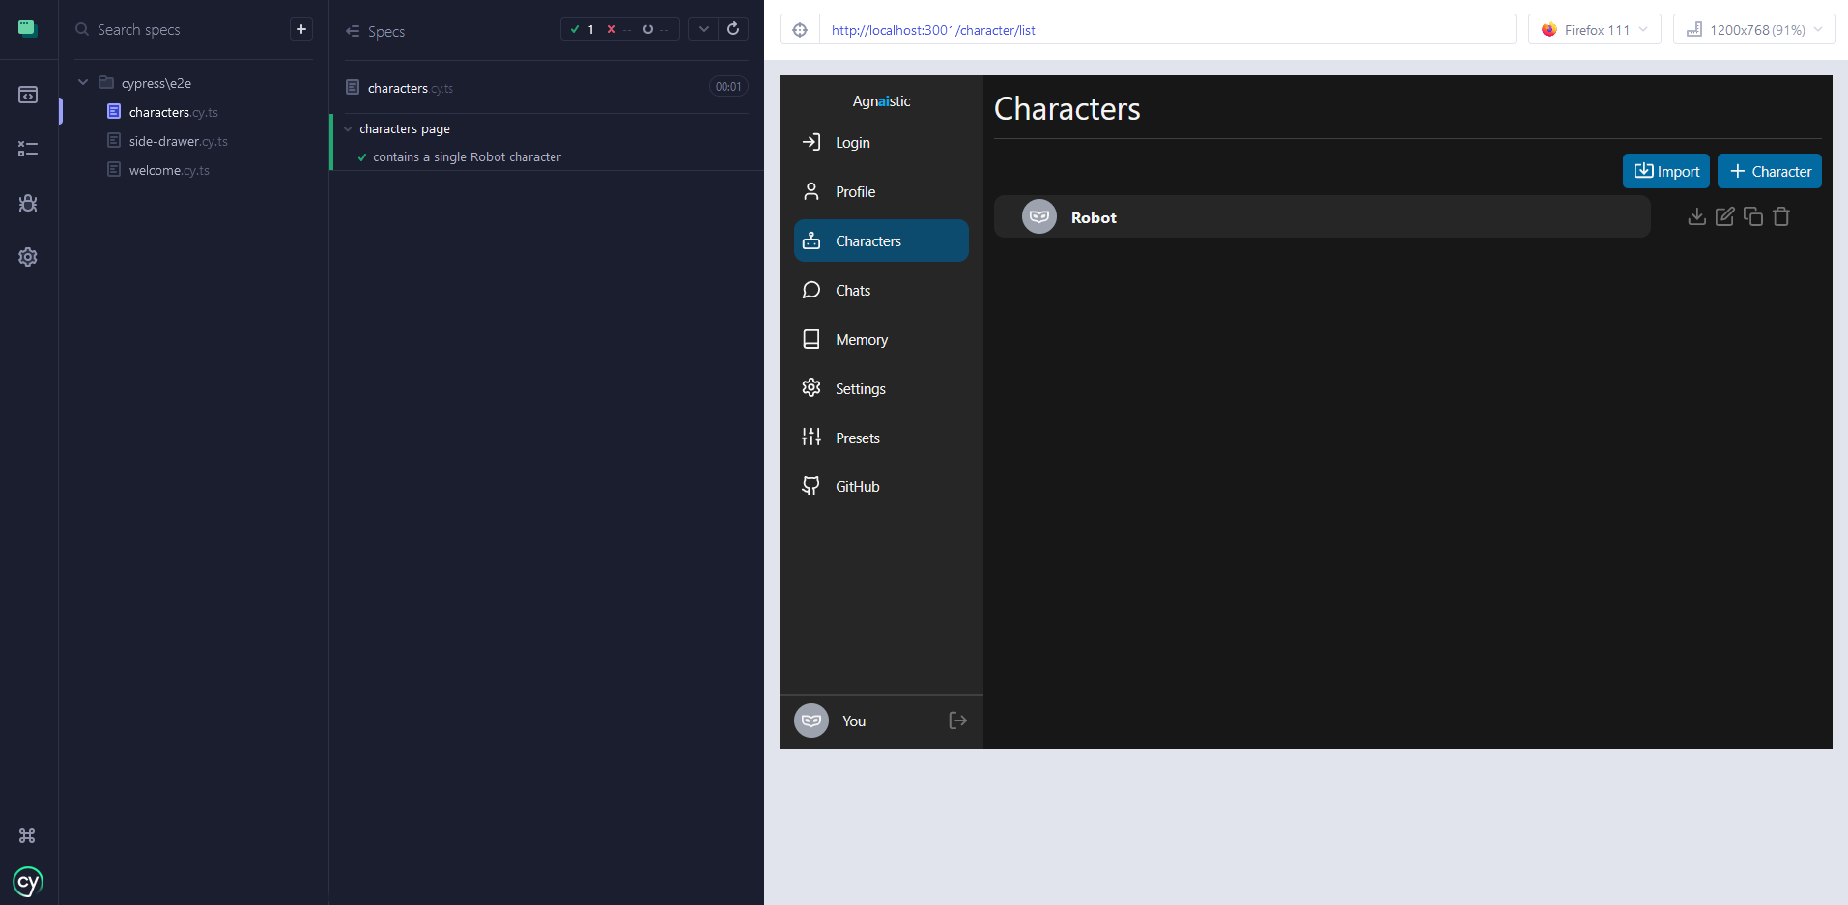Click the + Character button
This screenshot has height=905, width=1848.
(1770, 171)
